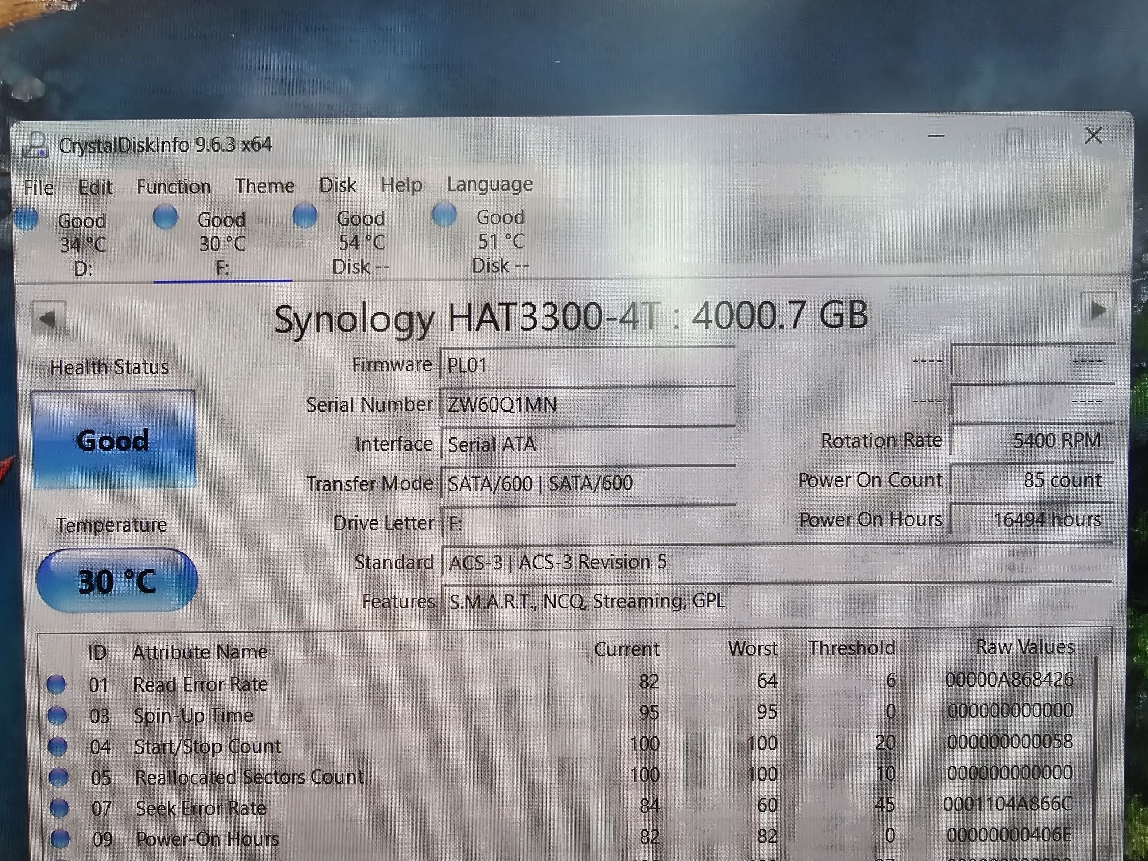
Task: Click status dot for Reallocated Sectors Count
Action: tap(58, 777)
